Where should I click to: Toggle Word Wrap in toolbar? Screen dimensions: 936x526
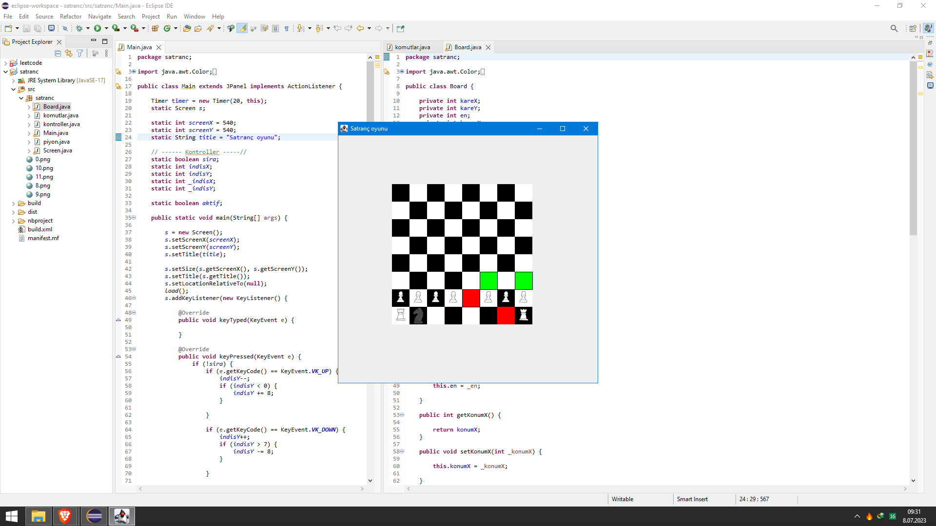click(265, 28)
